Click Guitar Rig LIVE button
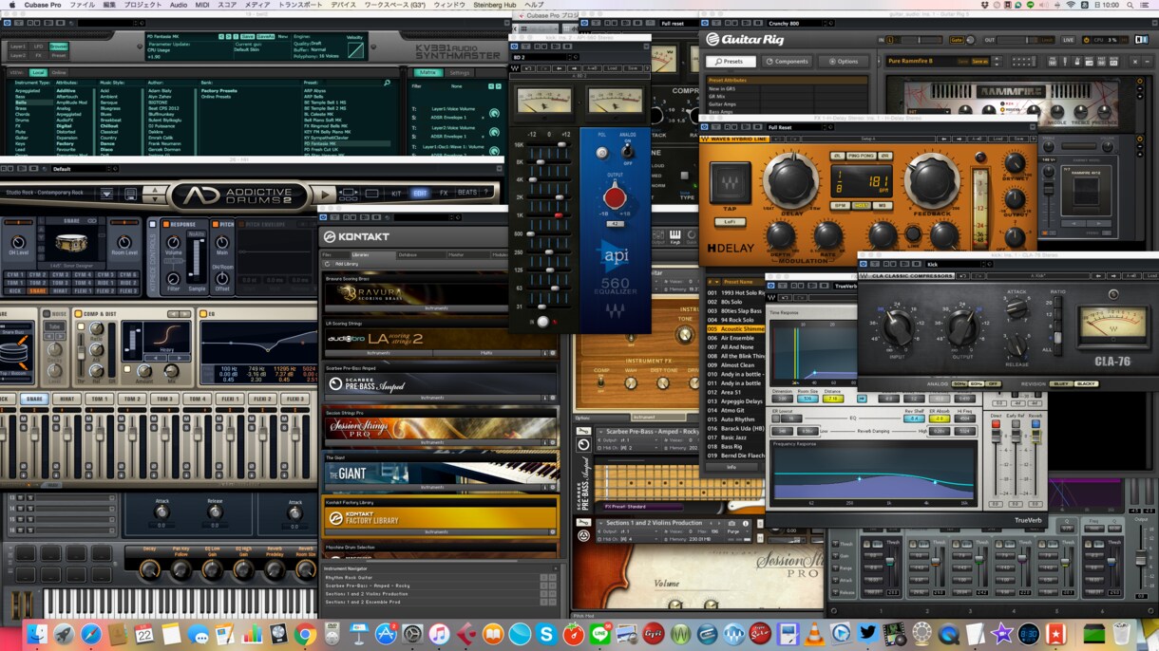The height and width of the screenshot is (651, 1159). (x=1069, y=40)
